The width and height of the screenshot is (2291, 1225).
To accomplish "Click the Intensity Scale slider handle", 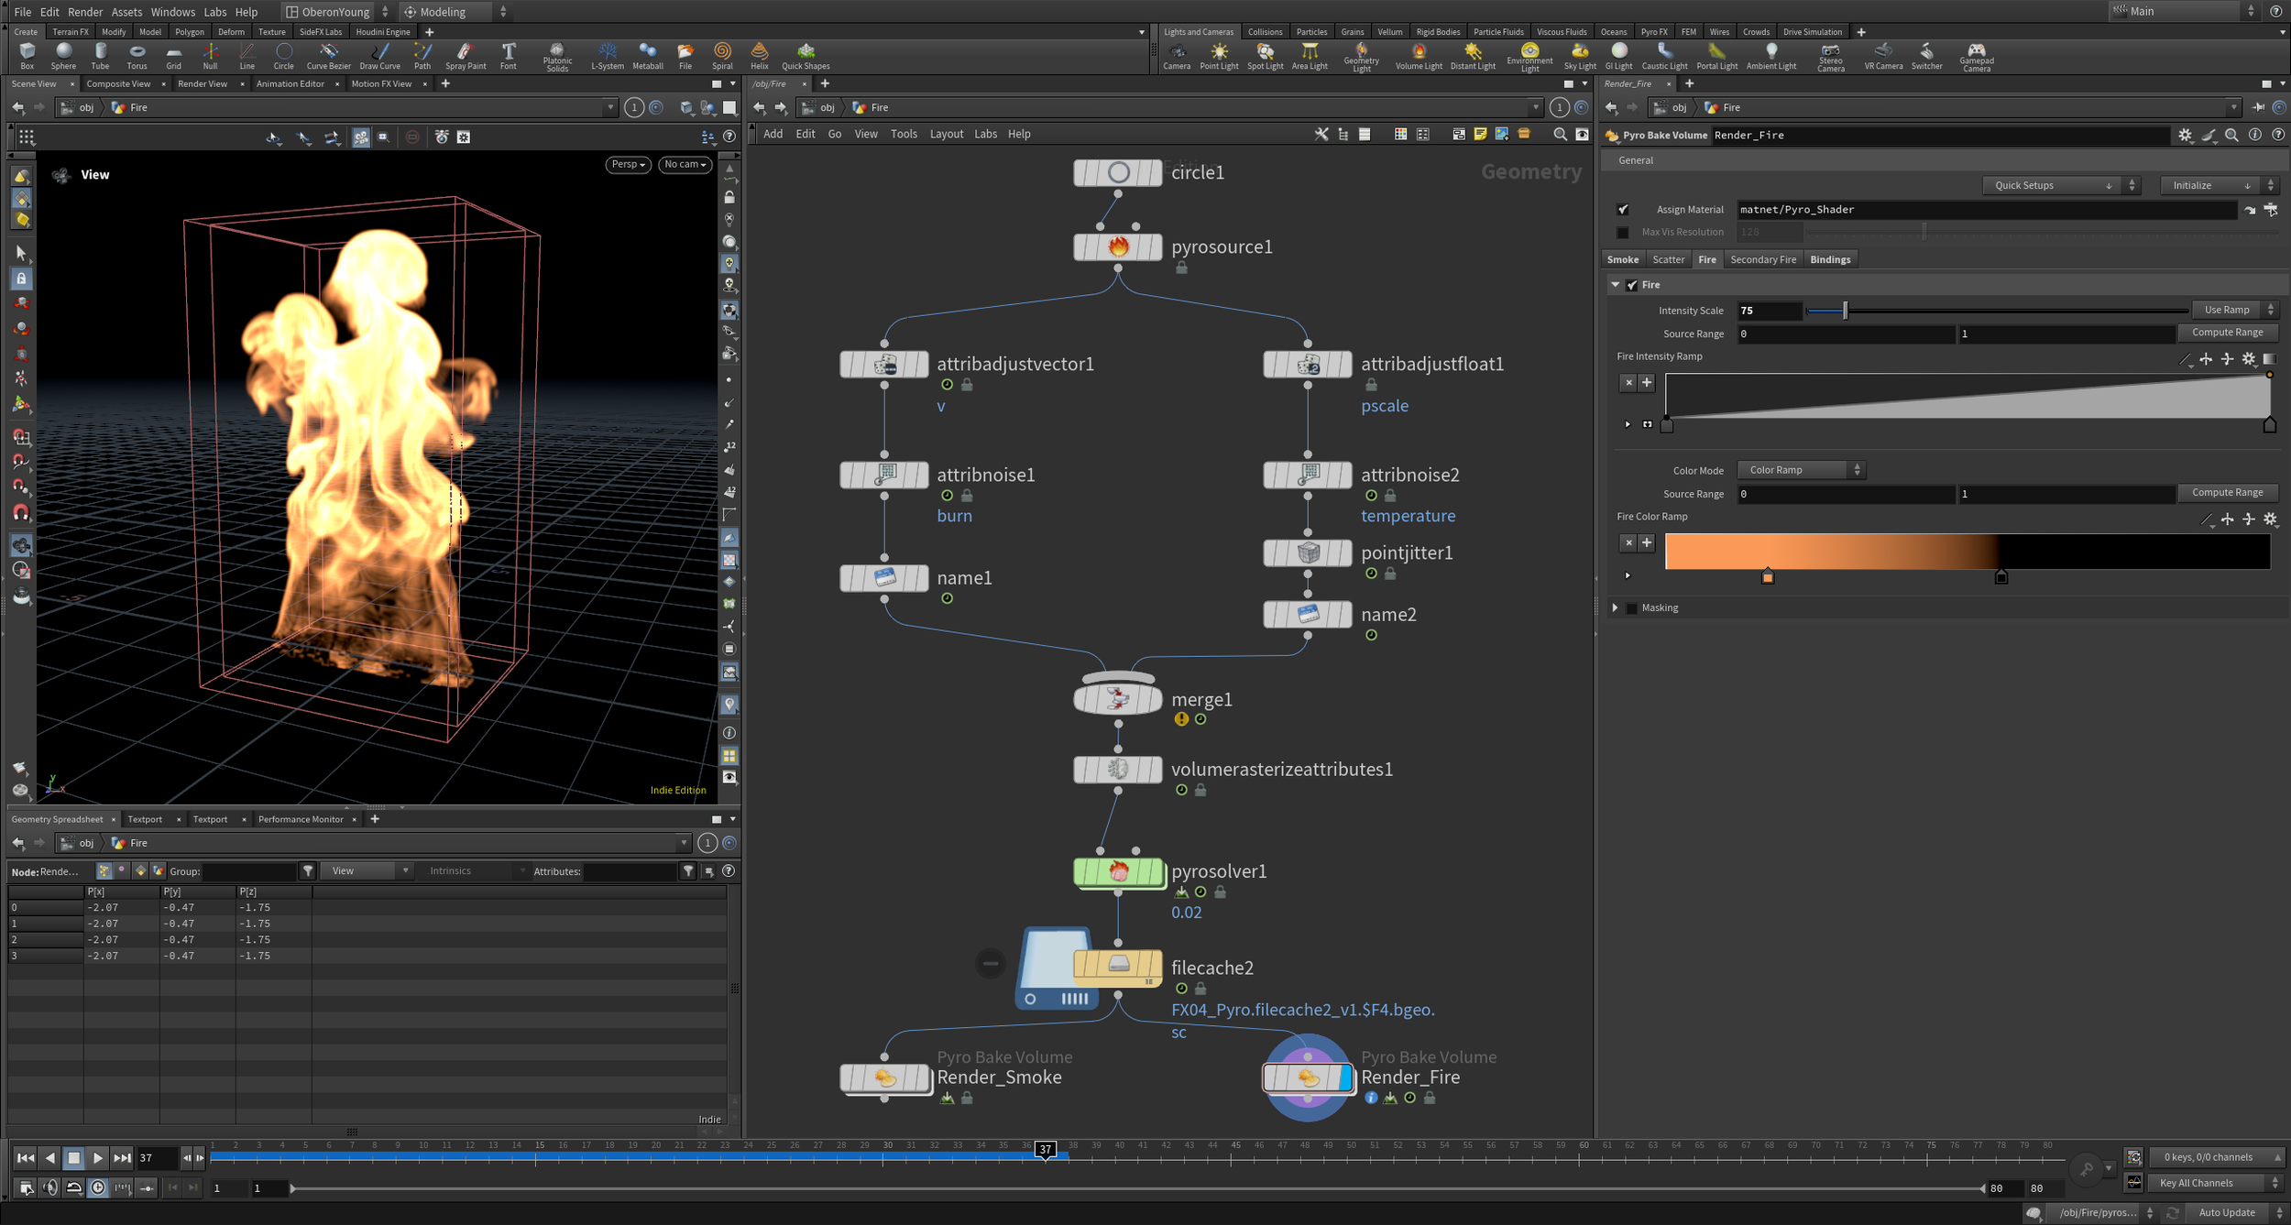I will point(1845,311).
